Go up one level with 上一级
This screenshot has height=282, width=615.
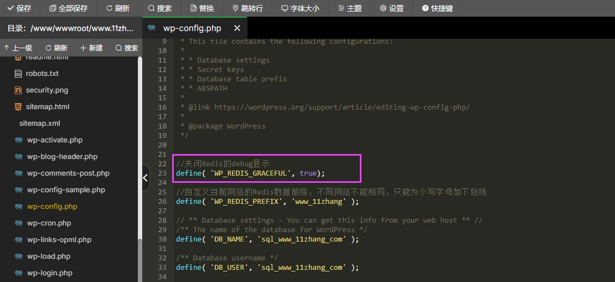[x=18, y=48]
